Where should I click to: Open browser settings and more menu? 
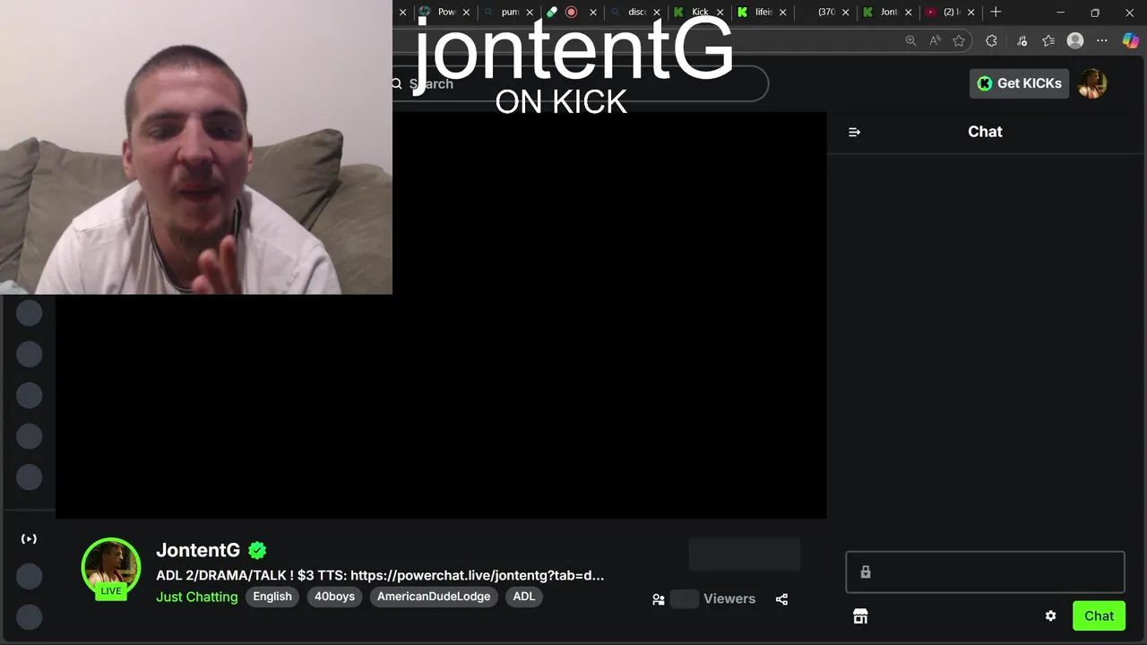(x=1102, y=40)
